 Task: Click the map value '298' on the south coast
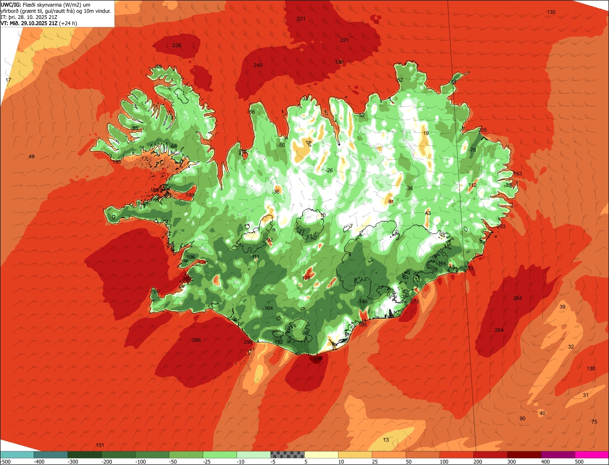248,342
